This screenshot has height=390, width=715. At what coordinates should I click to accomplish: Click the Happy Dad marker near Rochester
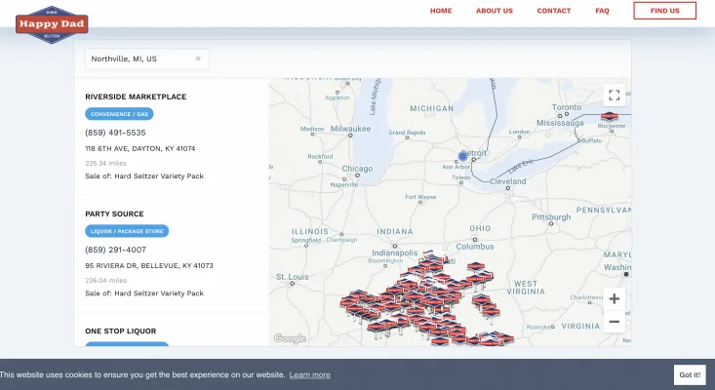[610, 117]
